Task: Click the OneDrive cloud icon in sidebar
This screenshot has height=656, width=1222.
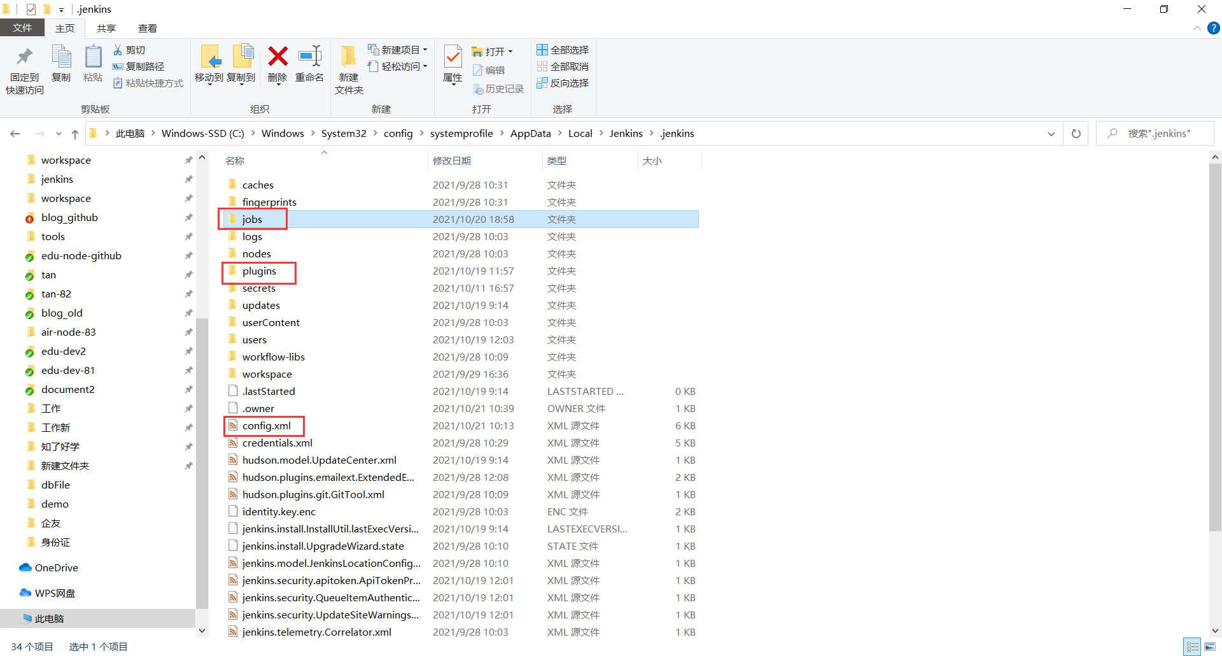Action: click(25, 567)
